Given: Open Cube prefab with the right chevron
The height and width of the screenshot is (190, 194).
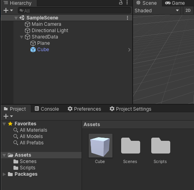Looking at the screenshot, I should 129,50.
